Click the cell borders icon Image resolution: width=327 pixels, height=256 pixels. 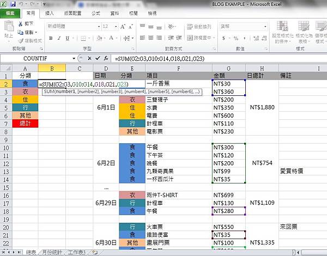coord(83,38)
